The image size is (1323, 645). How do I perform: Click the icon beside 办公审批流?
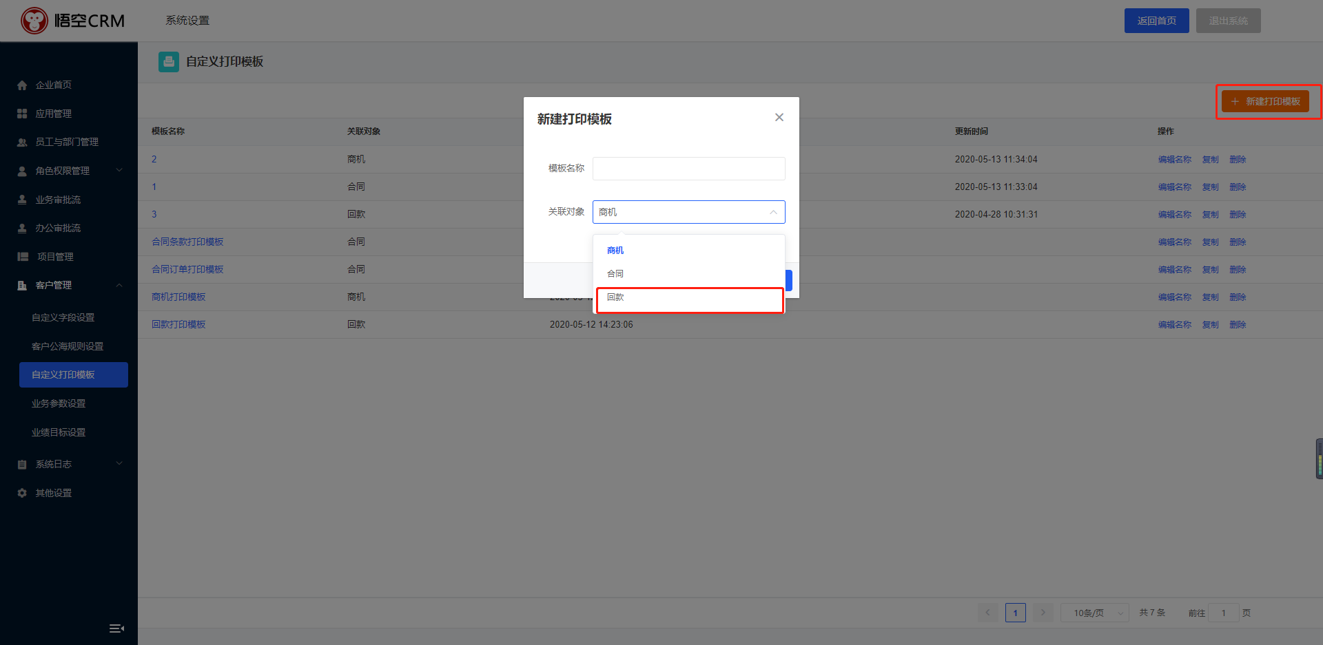pyautogui.click(x=22, y=228)
